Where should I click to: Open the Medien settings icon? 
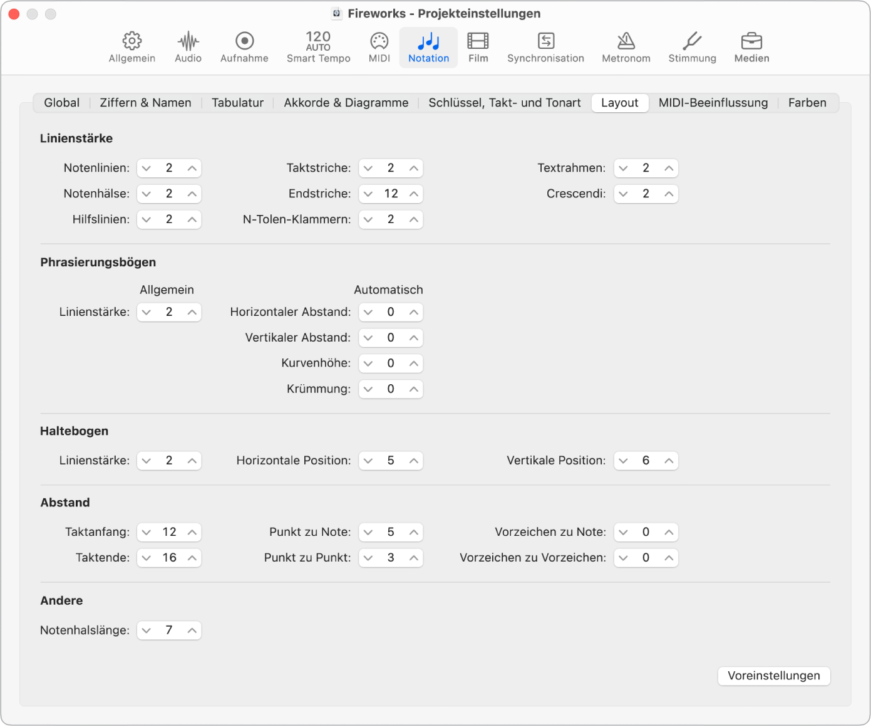point(751,47)
